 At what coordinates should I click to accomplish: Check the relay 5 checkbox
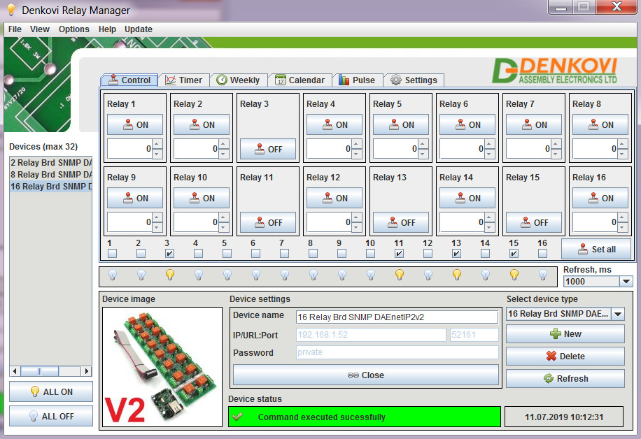click(227, 254)
